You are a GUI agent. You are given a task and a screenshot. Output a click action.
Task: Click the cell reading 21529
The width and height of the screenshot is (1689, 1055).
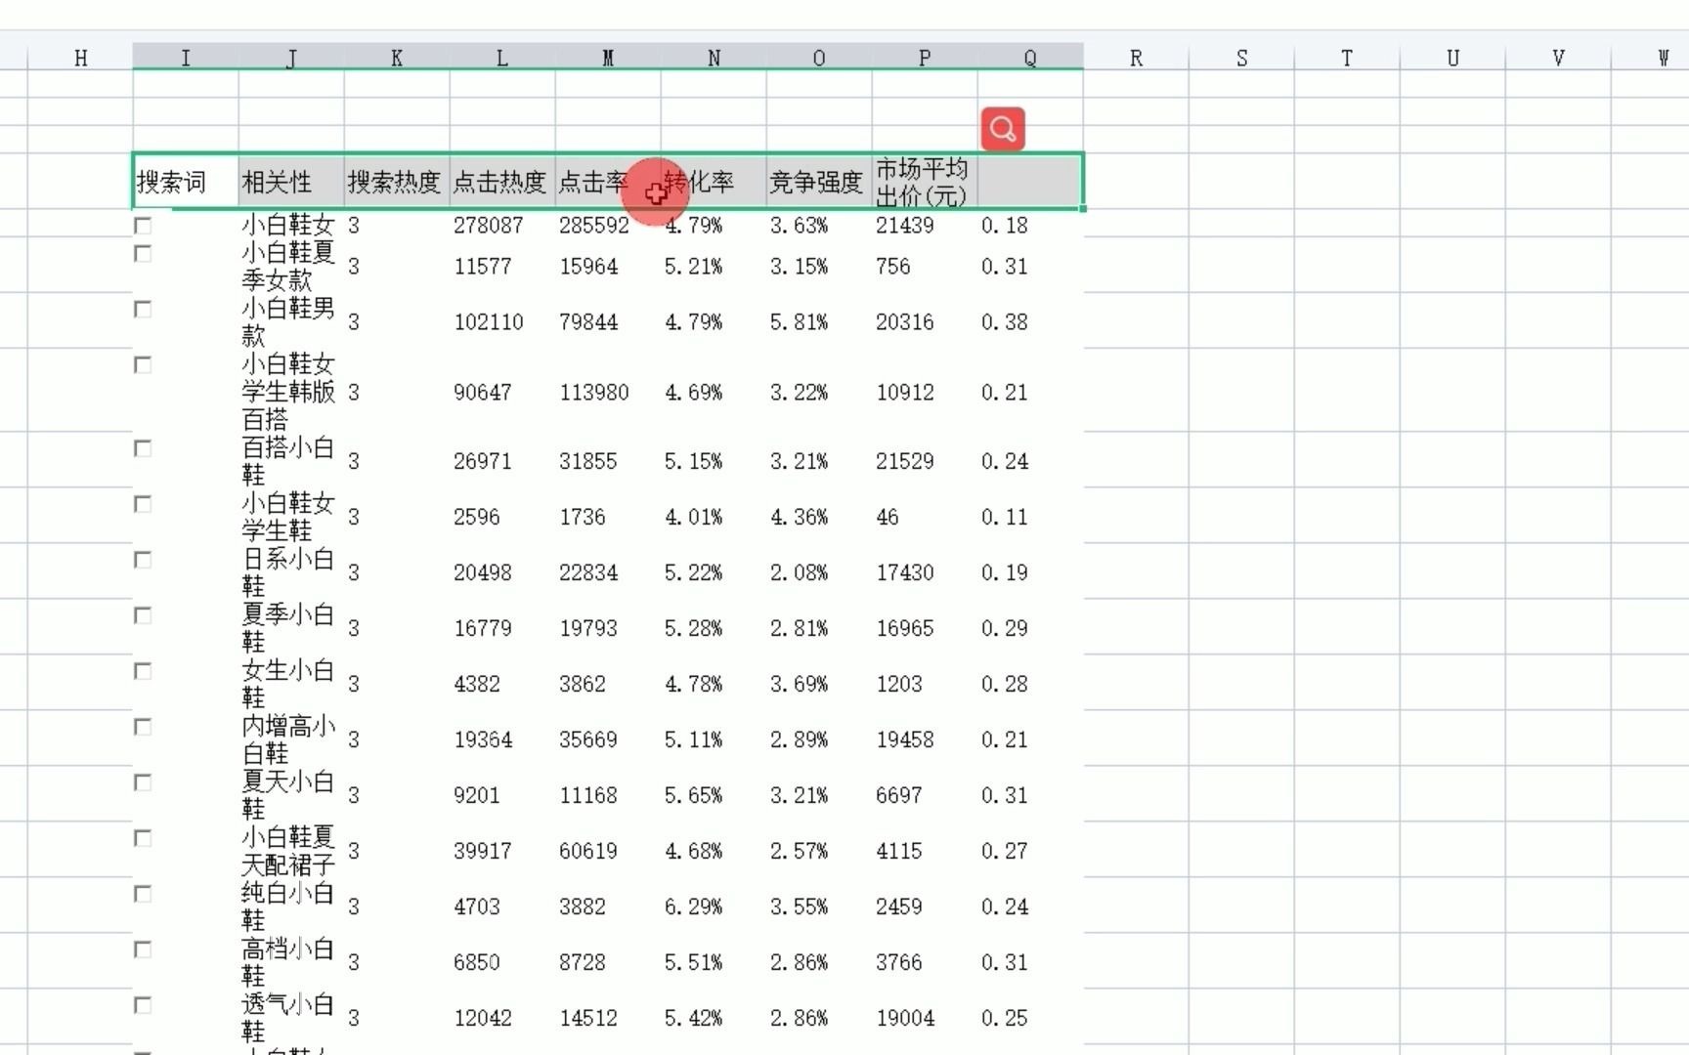pos(925,460)
